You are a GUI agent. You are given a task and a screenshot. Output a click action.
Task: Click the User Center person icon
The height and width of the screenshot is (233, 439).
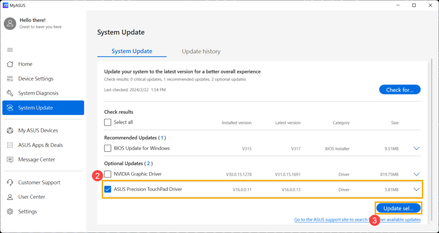(10, 197)
